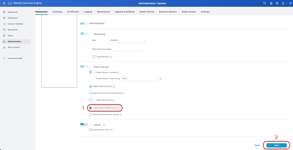Screen dimensions: 293x150
Task: Click the Other Monitoring Node field
Action: click(128, 49)
